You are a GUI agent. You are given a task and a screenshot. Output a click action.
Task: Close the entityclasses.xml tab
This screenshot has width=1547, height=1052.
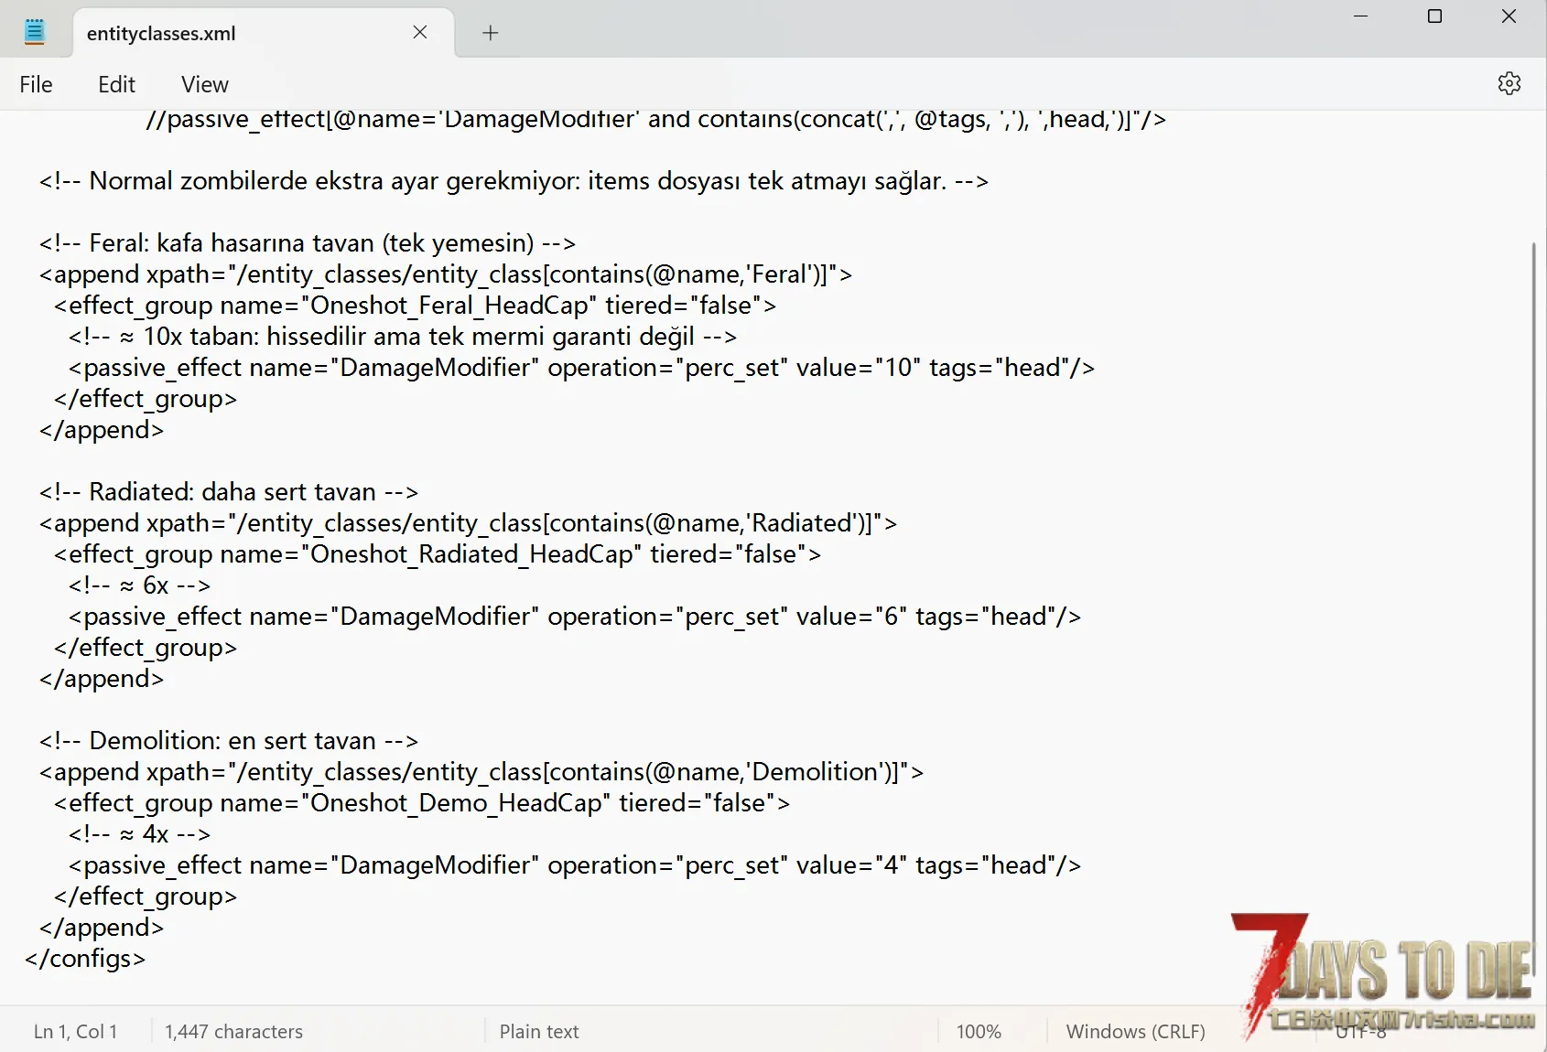pyautogui.click(x=420, y=32)
